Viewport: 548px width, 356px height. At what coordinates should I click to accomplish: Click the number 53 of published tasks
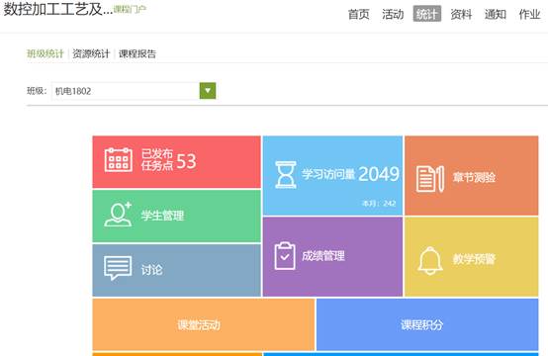[x=186, y=161]
